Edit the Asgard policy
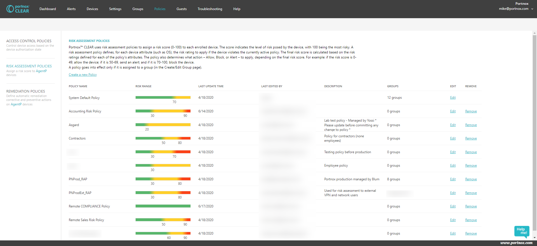 [453, 125]
